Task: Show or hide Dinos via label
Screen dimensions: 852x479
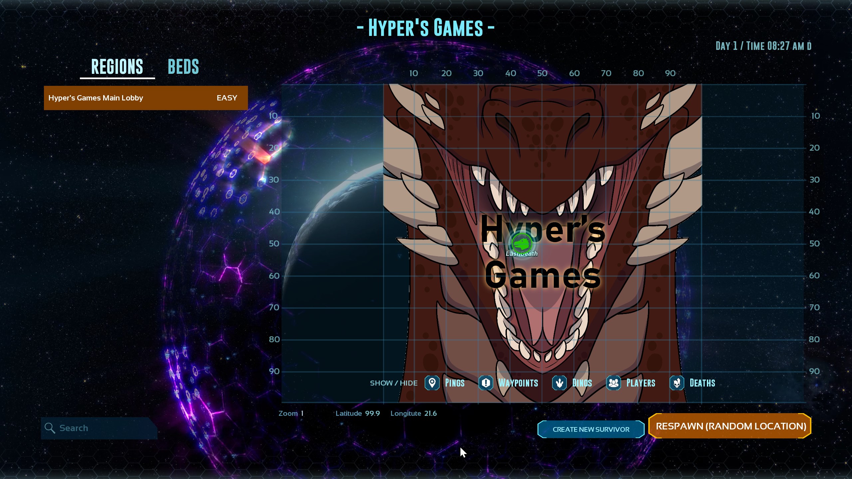Action: pyautogui.click(x=582, y=383)
